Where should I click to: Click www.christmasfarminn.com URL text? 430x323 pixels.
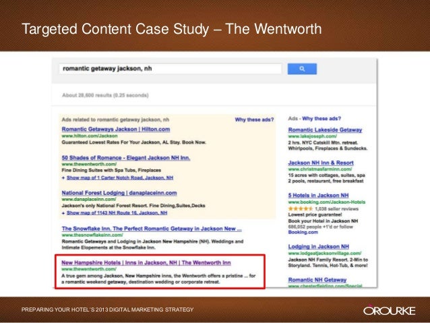[x=320, y=169]
